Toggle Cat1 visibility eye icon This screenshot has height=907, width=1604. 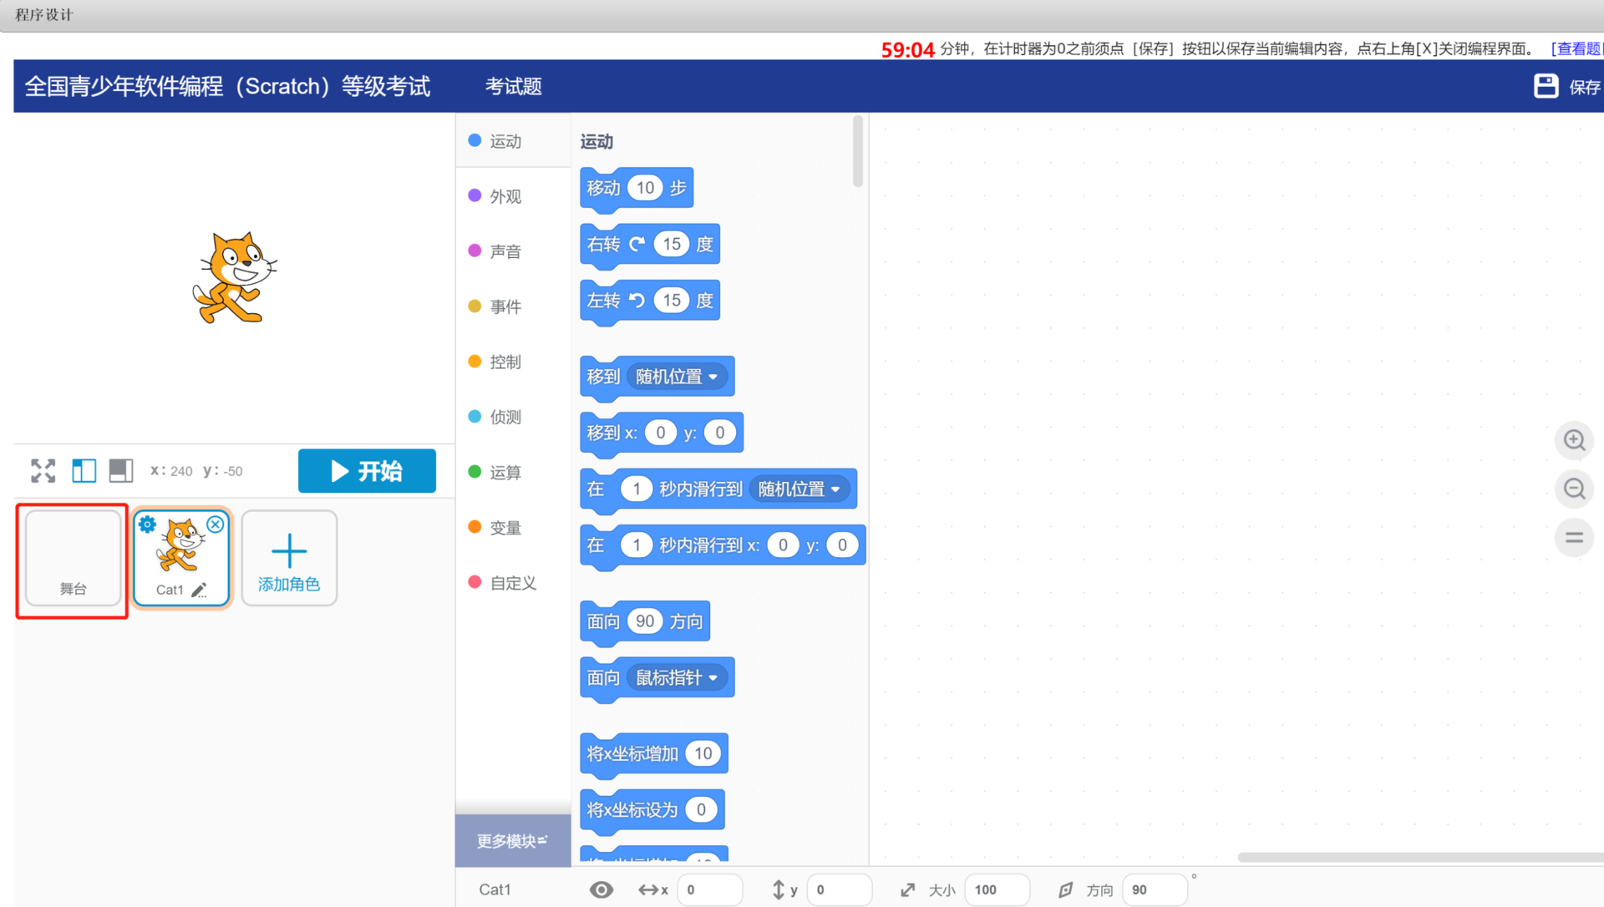[x=601, y=889]
